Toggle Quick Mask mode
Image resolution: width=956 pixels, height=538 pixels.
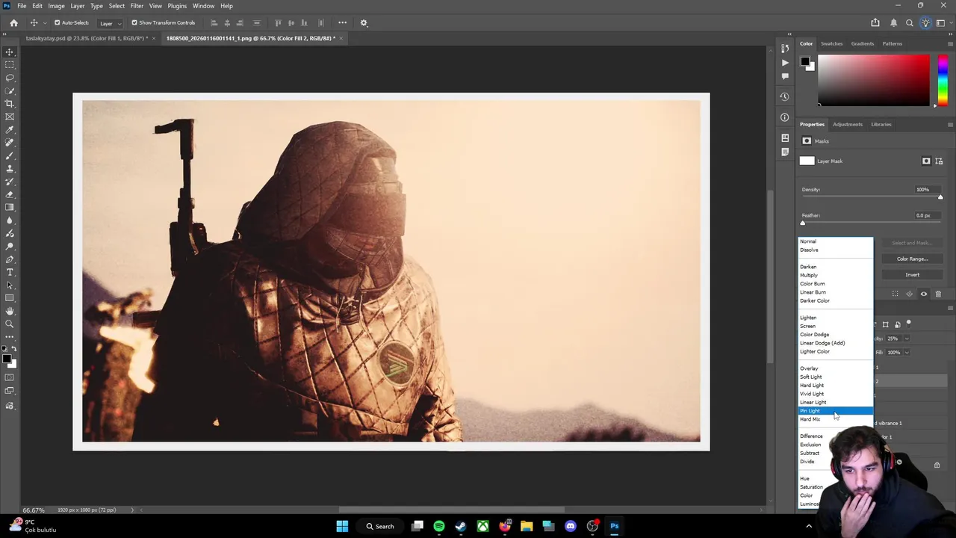pyautogui.click(x=10, y=377)
